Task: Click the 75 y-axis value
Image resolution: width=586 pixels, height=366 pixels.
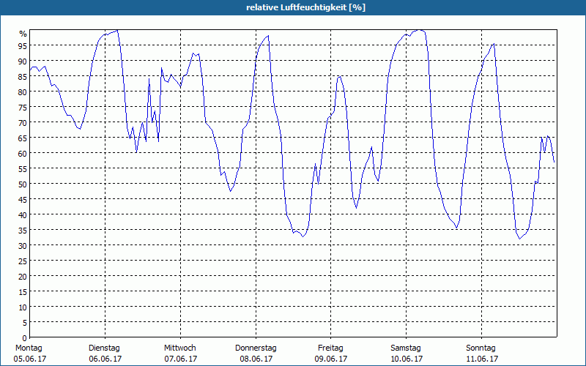Action: 23,107
